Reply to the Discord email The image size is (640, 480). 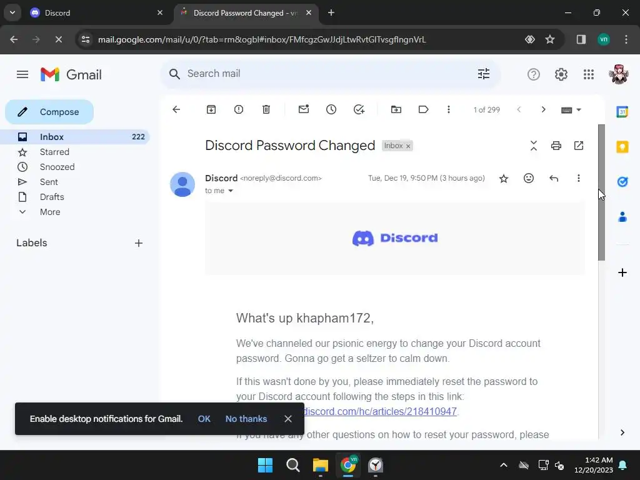coord(554,178)
